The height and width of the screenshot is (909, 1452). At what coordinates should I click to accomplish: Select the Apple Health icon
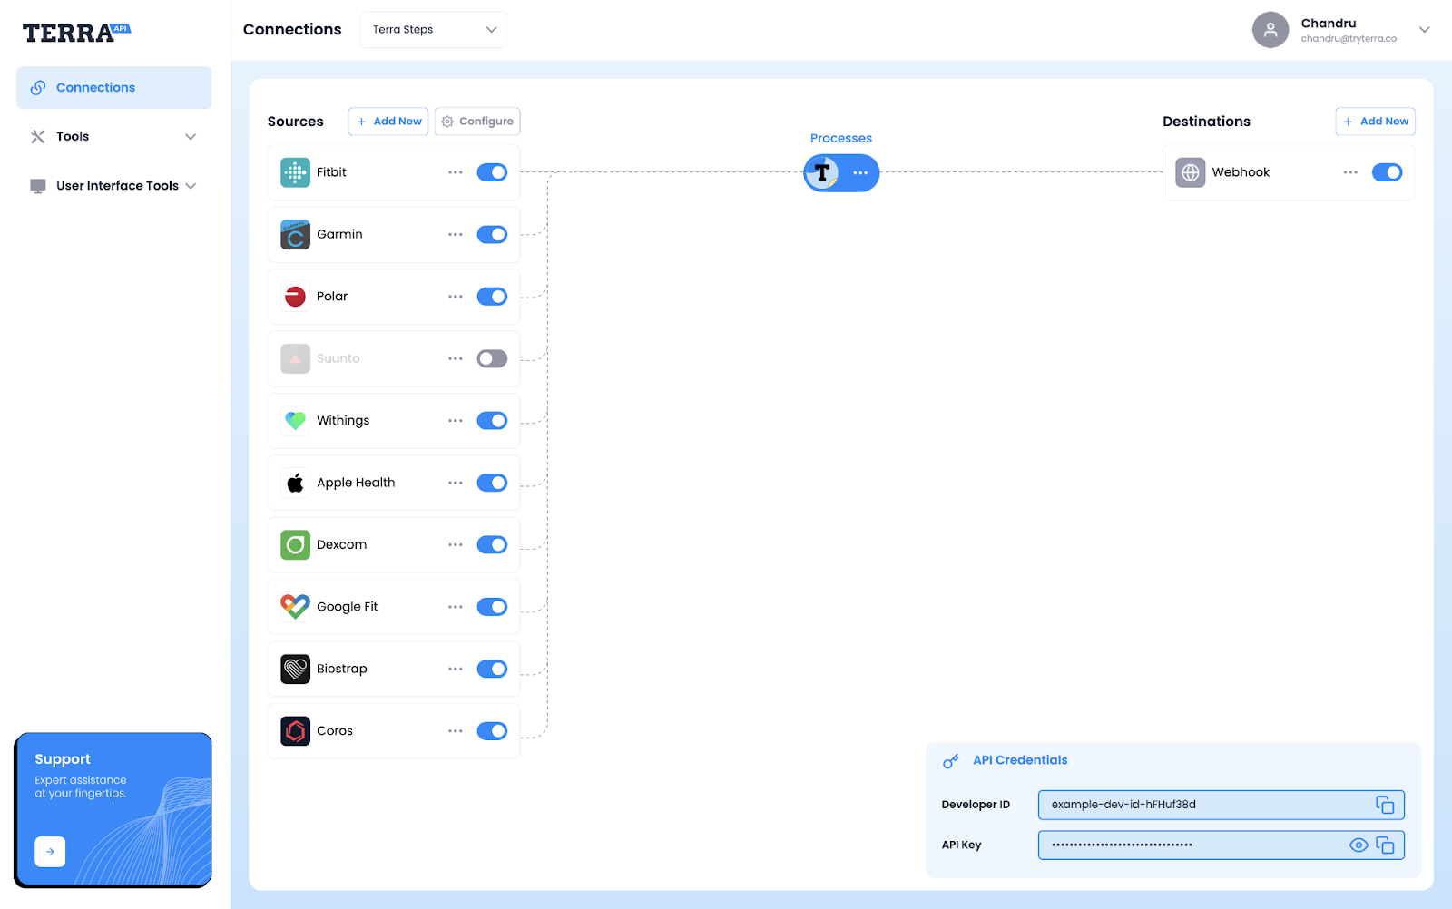294,482
